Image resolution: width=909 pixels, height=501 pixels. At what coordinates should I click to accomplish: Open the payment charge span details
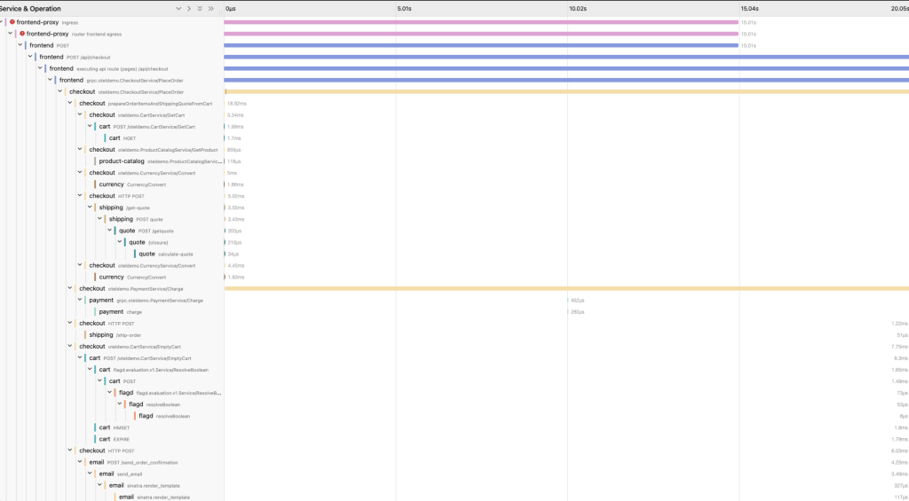(111, 312)
